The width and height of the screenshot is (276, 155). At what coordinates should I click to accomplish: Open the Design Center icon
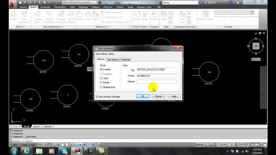[205, 14]
